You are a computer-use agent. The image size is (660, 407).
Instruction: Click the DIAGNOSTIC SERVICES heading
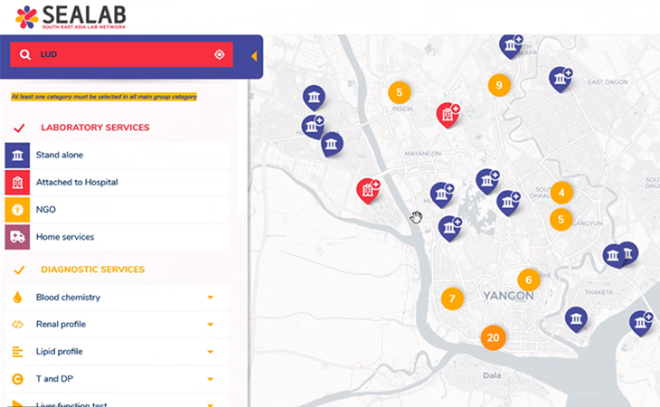(x=92, y=270)
